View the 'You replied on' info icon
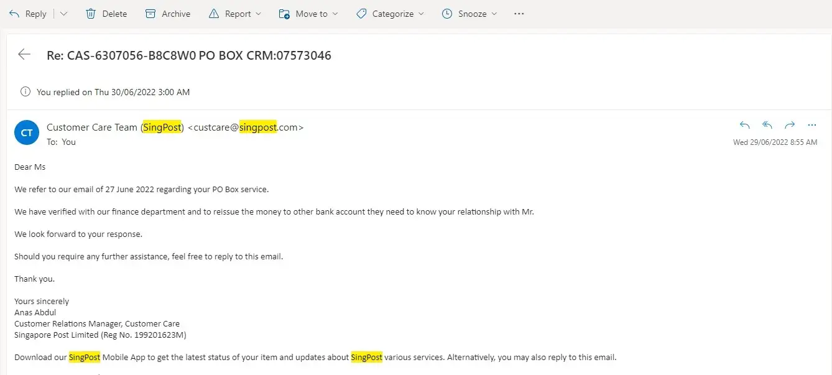The image size is (832, 375). coord(25,92)
